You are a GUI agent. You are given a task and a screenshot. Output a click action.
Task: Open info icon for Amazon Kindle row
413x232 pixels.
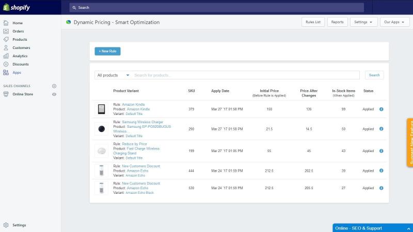click(x=381, y=109)
